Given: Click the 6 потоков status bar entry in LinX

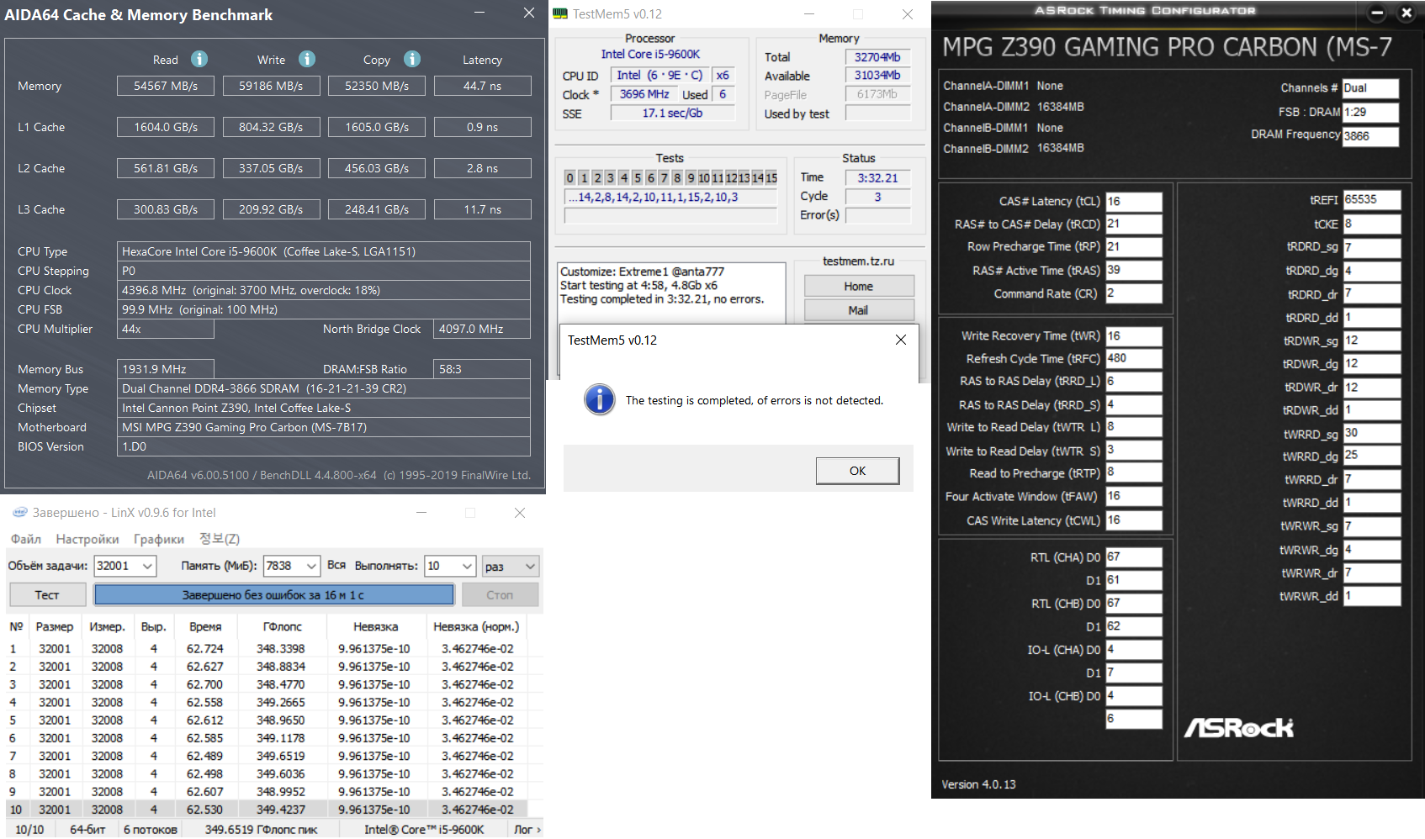Looking at the screenshot, I should (151, 830).
